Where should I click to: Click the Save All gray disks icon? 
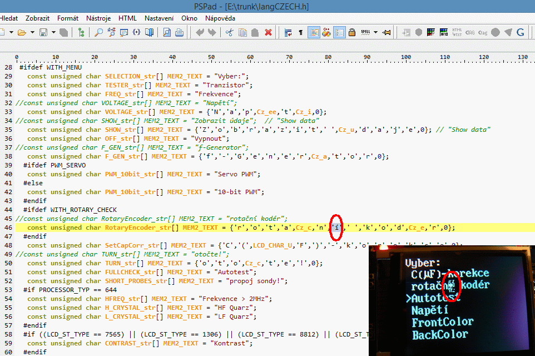click(x=63, y=32)
